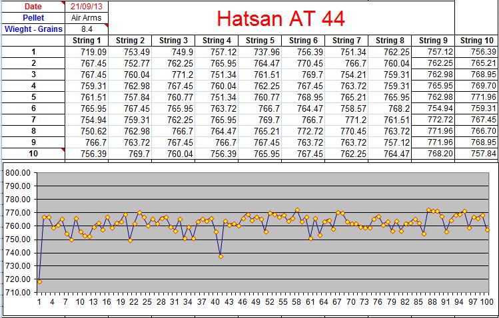Screen dimensions: 499x318
Task: Select 771.2 in String 3 column
Action: 173,75
